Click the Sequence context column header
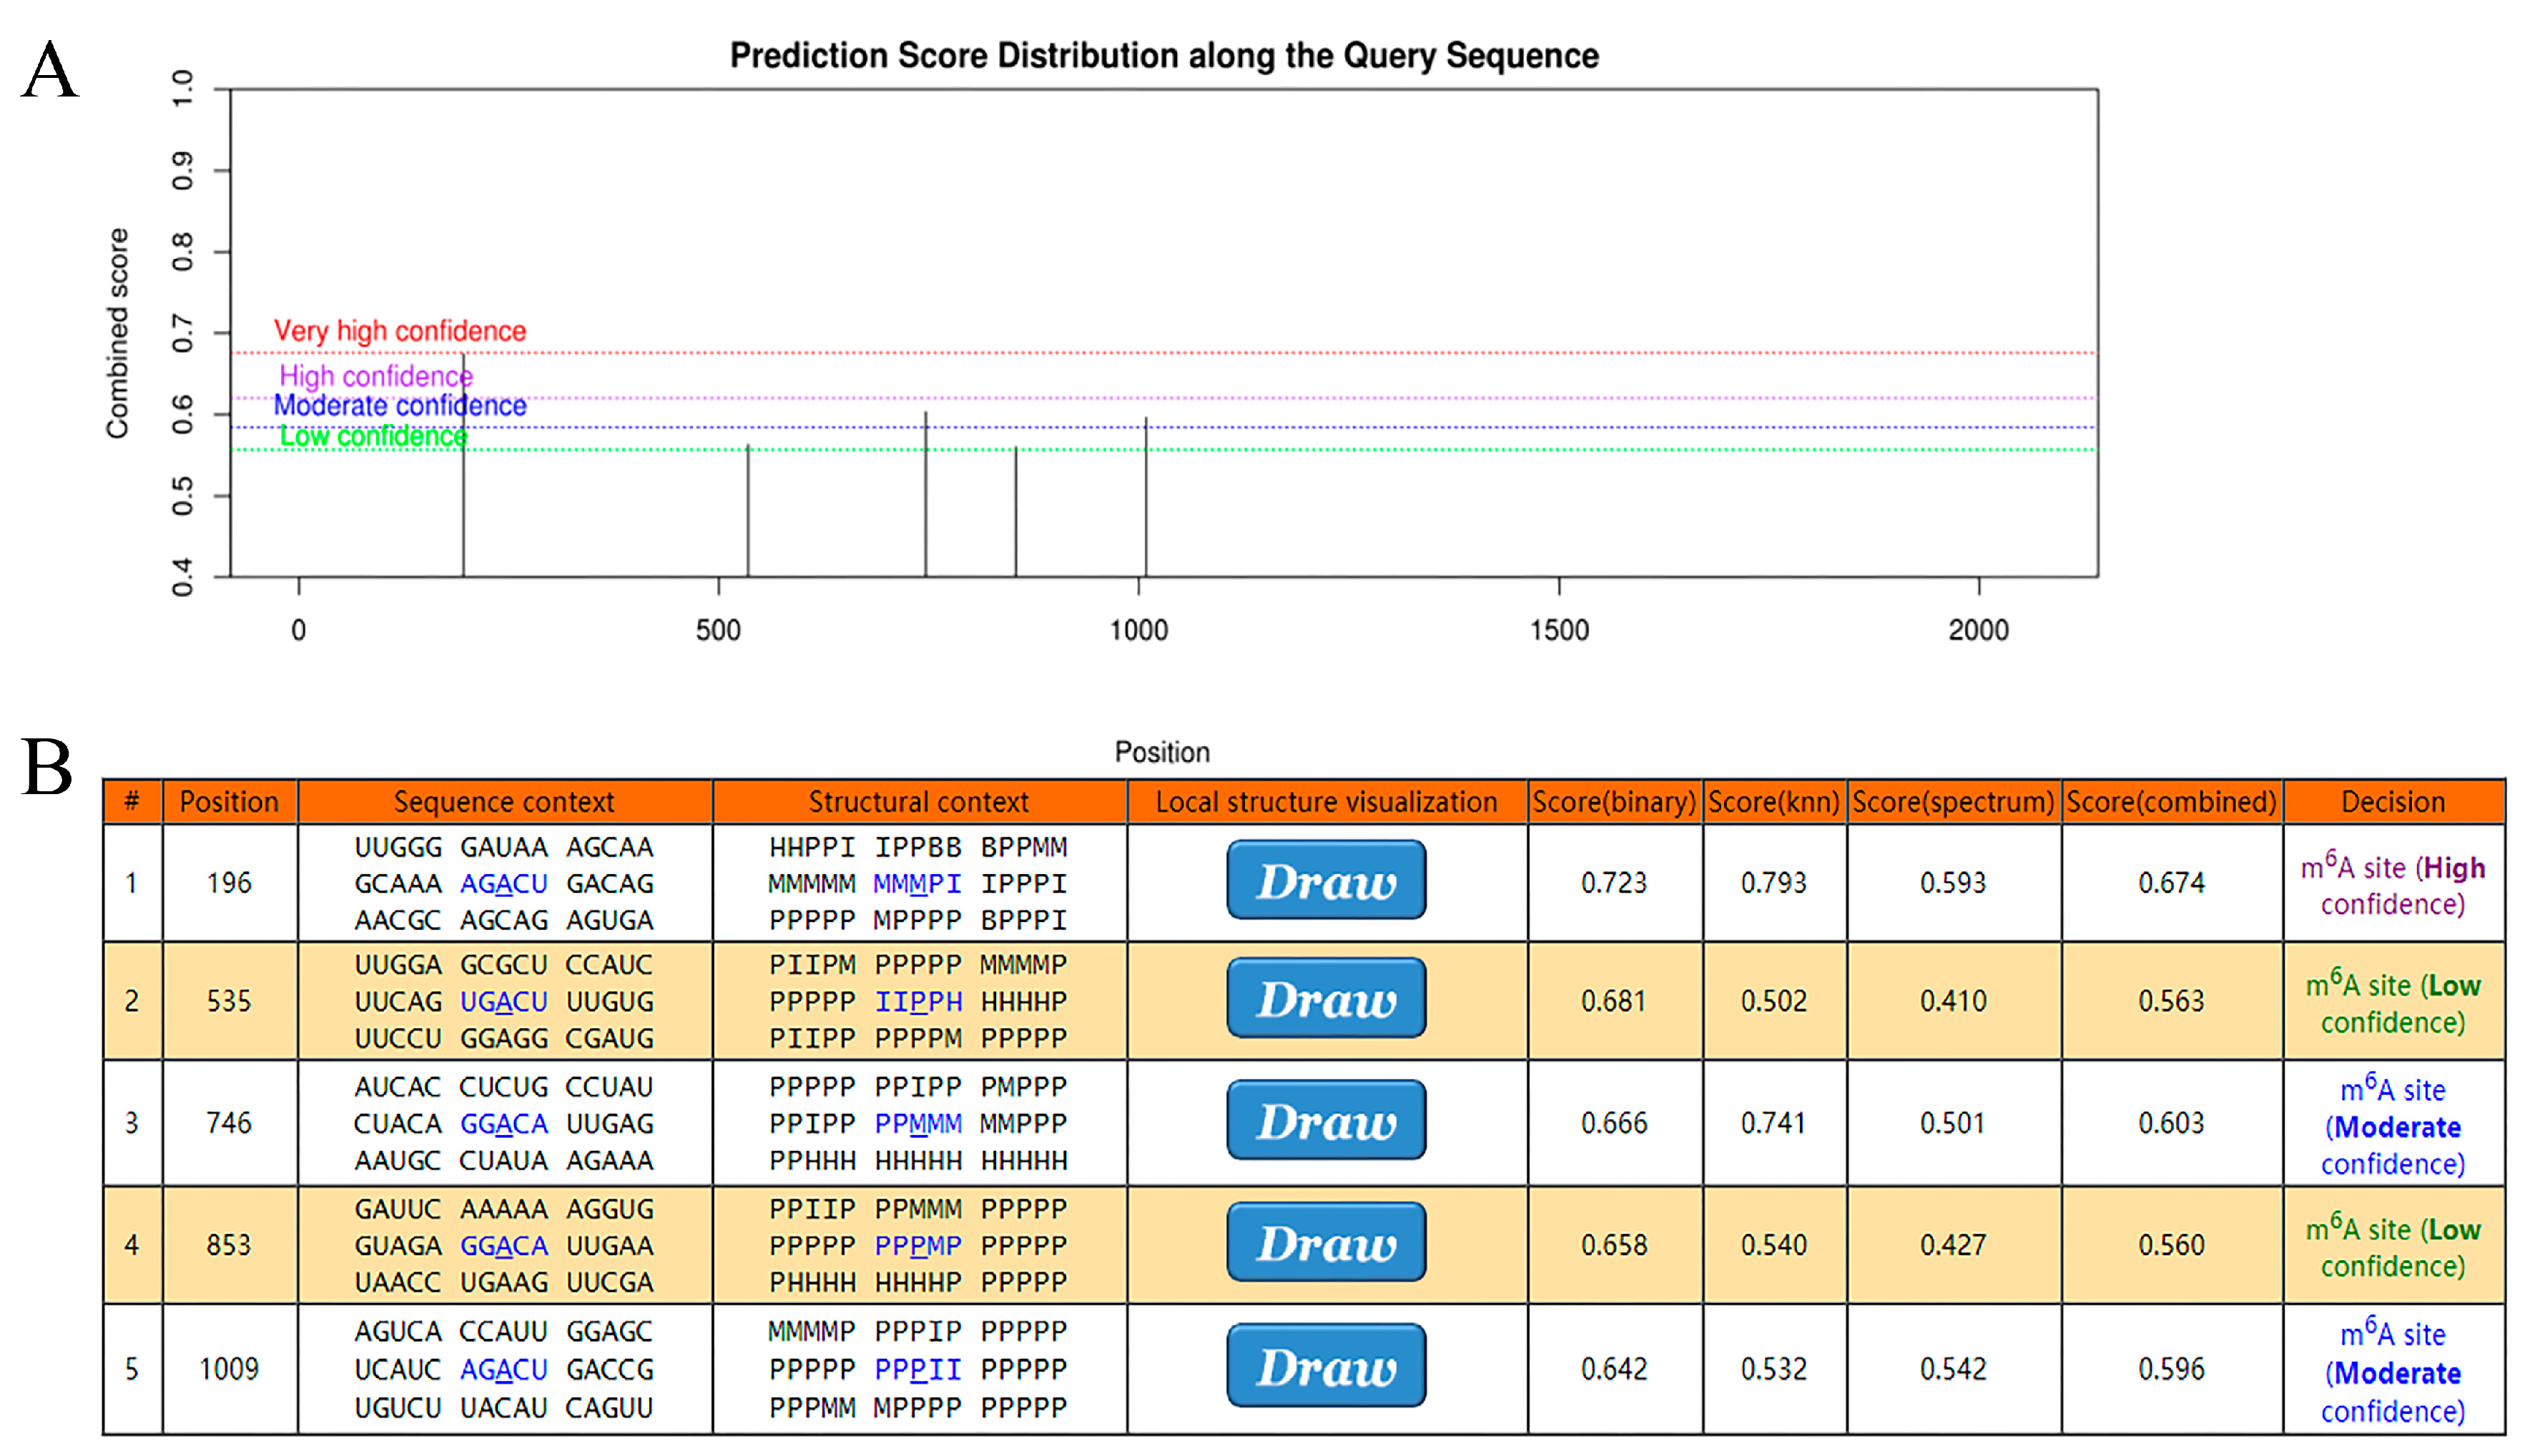Image resolution: width=2525 pixels, height=1456 pixels. (503, 802)
